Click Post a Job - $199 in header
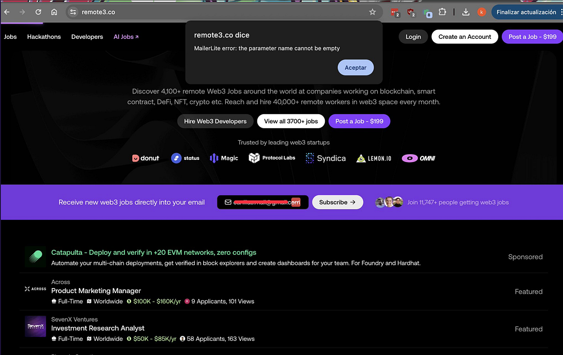Viewport: 563px width, 355px height. pos(532,37)
